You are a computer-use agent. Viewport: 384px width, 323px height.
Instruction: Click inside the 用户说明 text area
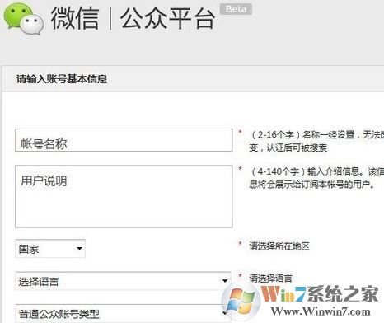(124, 196)
